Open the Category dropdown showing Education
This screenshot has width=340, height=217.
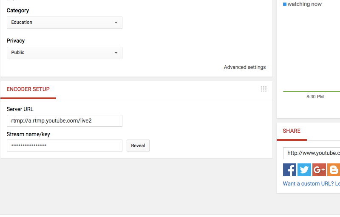(x=64, y=23)
